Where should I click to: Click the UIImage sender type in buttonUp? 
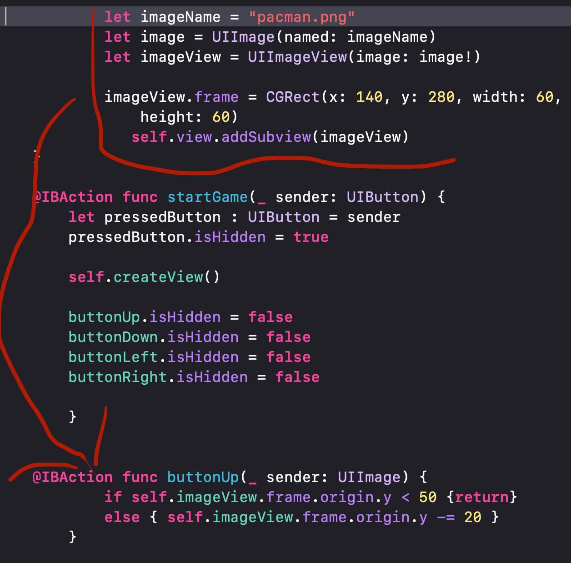point(369,477)
